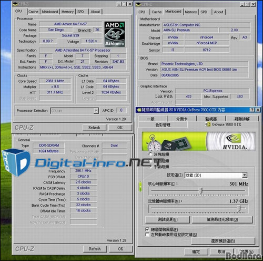The height and width of the screenshot is (261, 263).
Task: Switch to the 疑難排解 tab
Action: pos(242,119)
